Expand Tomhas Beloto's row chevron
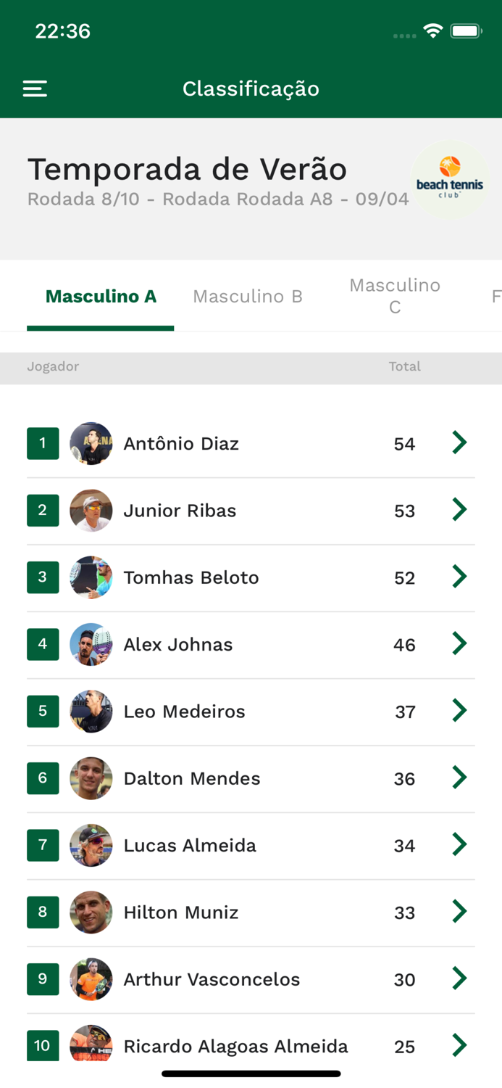The width and height of the screenshot is (502, 1088). click(459, 577)
